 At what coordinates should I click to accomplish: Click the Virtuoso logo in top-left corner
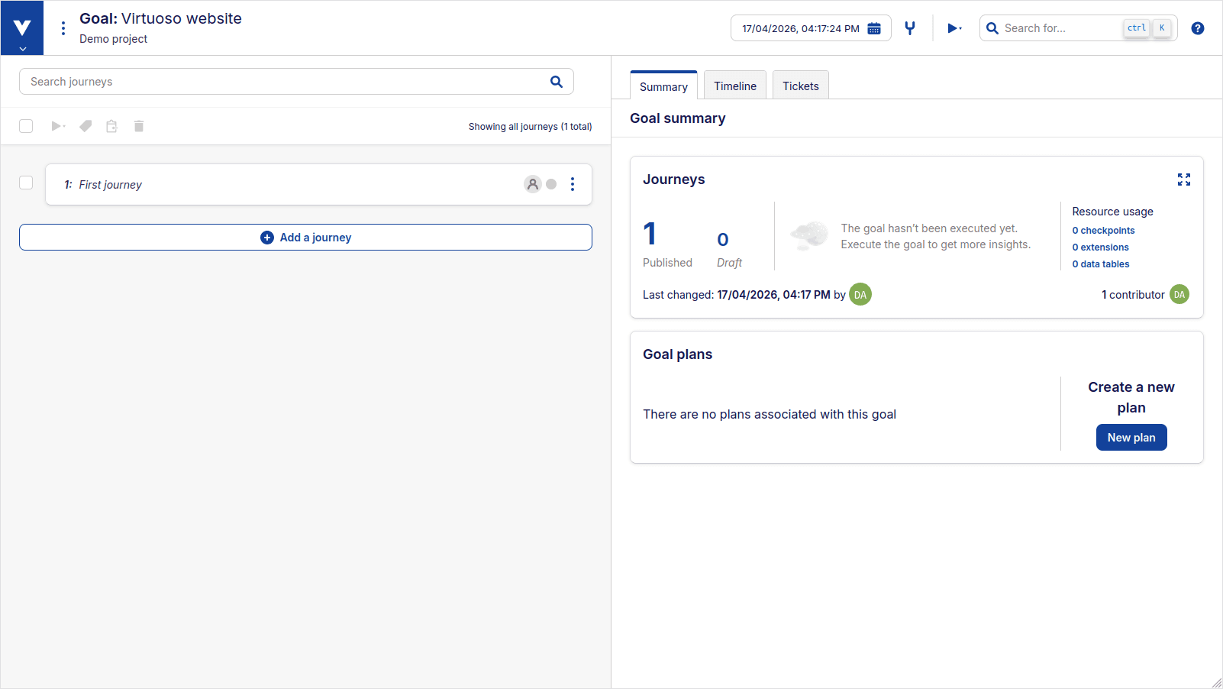click(x=22, y=28)
